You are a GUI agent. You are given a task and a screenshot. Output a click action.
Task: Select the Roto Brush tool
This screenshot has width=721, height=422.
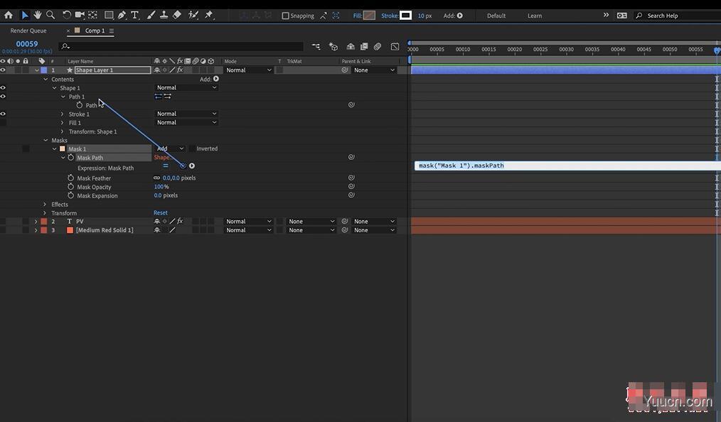[x=193, y=15]
